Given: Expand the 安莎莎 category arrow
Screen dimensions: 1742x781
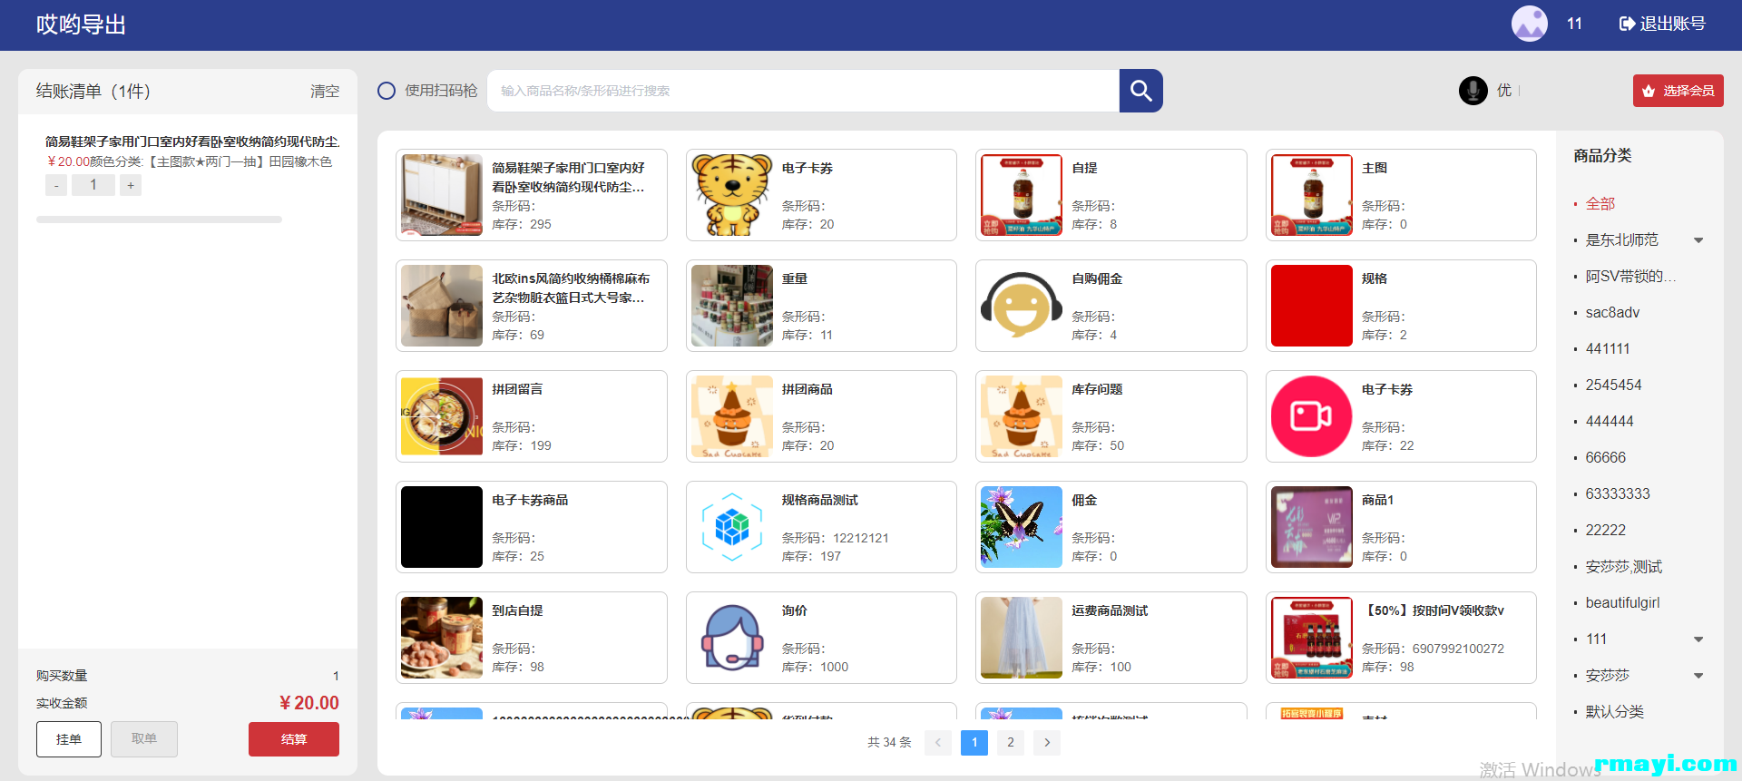Looking at the screenshot, I should pos(1698,676).
